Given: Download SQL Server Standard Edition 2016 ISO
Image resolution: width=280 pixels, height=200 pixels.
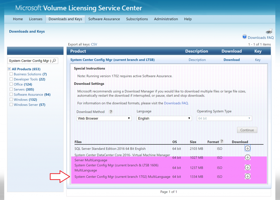Looking at the screenshot, I should 247,148.
